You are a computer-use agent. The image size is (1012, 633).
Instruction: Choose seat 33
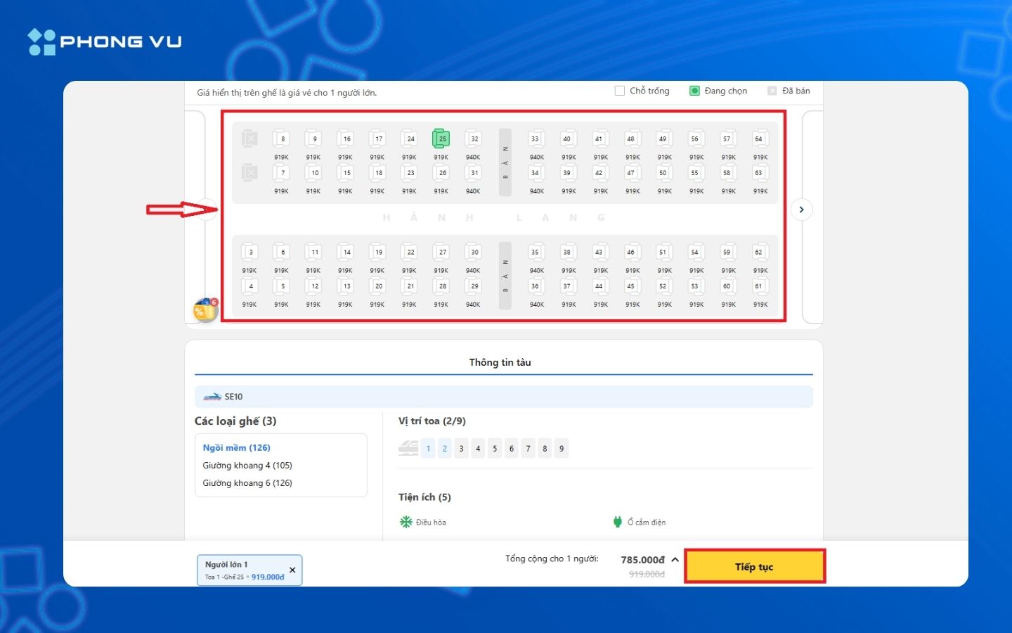(x=536, y=139)
